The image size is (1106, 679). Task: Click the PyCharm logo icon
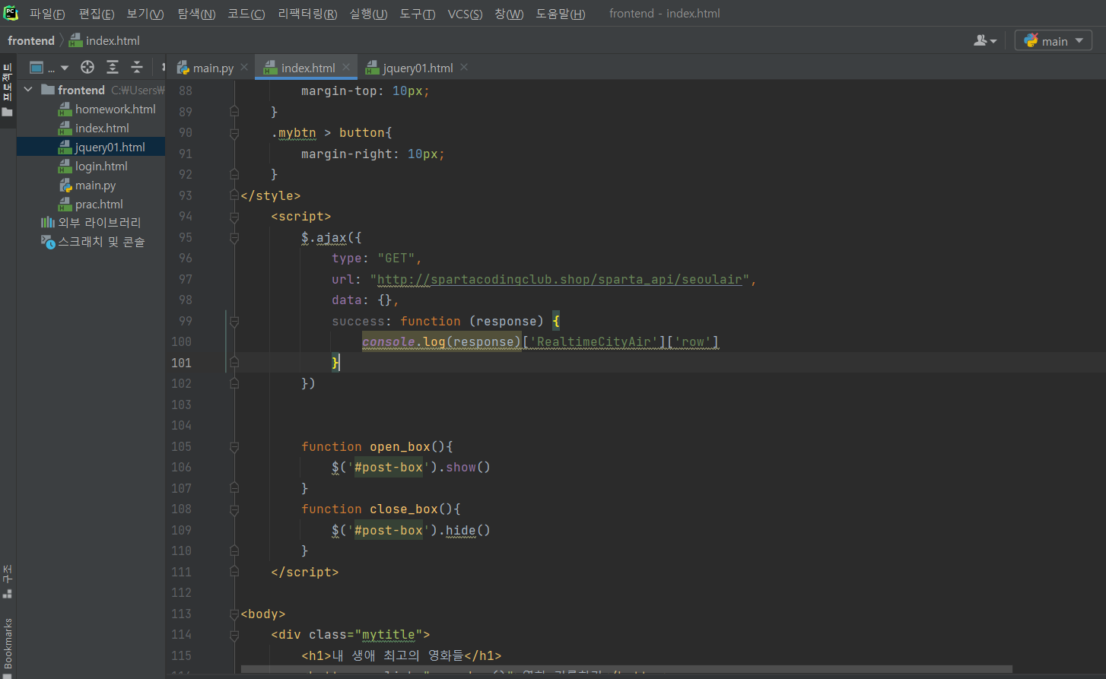point(11,13)
